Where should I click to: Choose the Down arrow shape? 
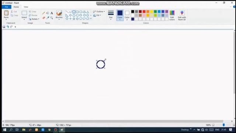click(x=67, y=19)
